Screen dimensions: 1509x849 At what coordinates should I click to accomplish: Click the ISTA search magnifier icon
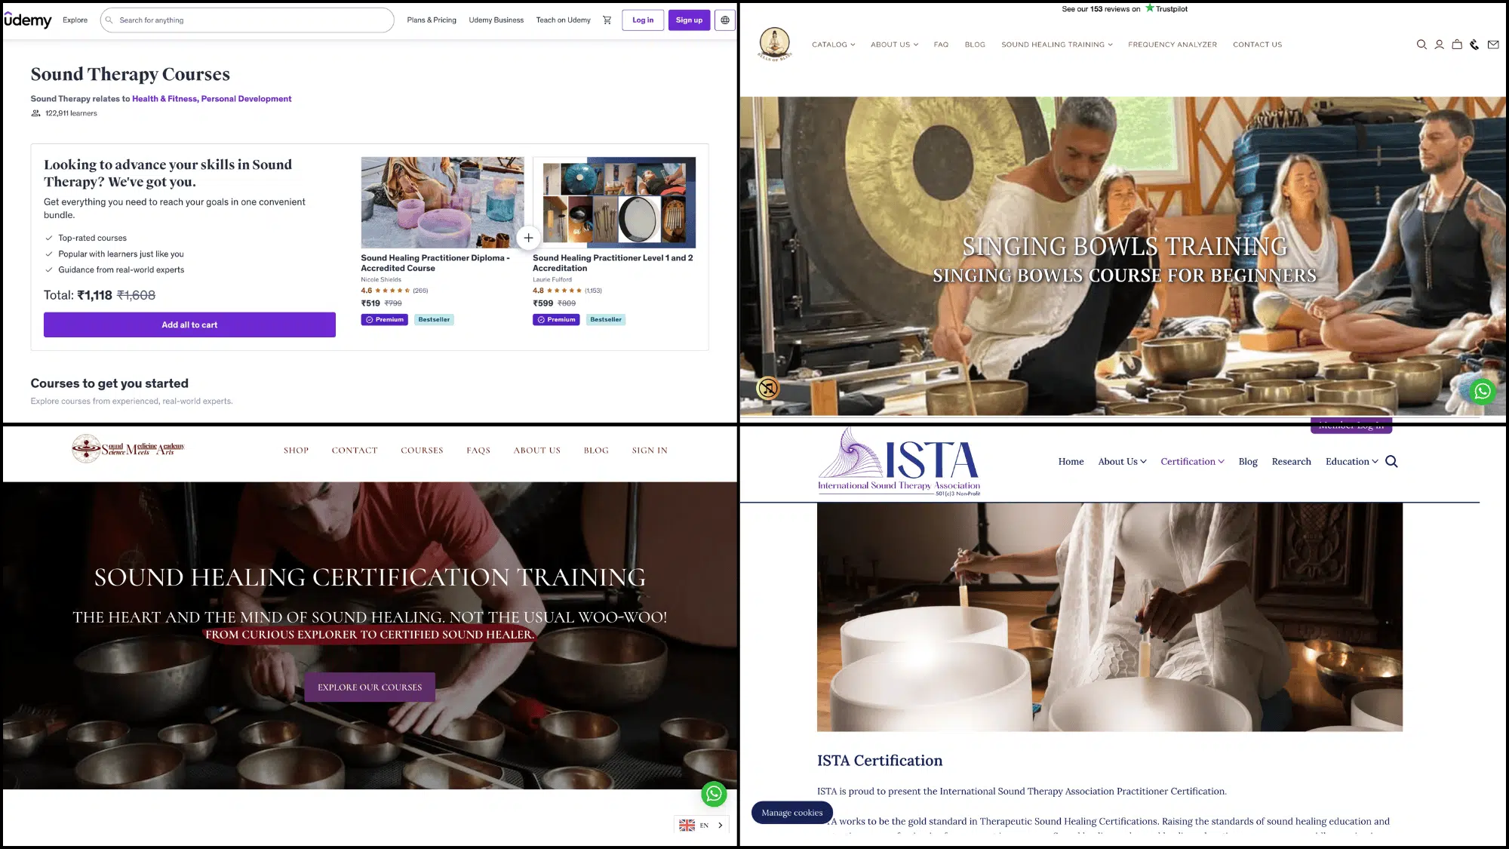1391,462
